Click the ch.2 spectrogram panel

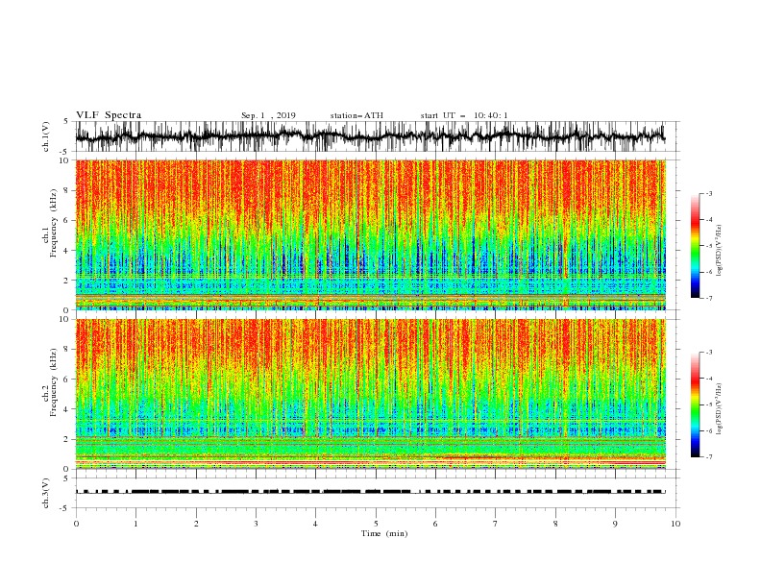(371, 394)
